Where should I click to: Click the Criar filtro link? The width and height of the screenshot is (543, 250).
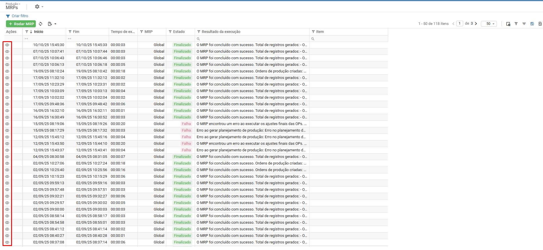point(20,16)
